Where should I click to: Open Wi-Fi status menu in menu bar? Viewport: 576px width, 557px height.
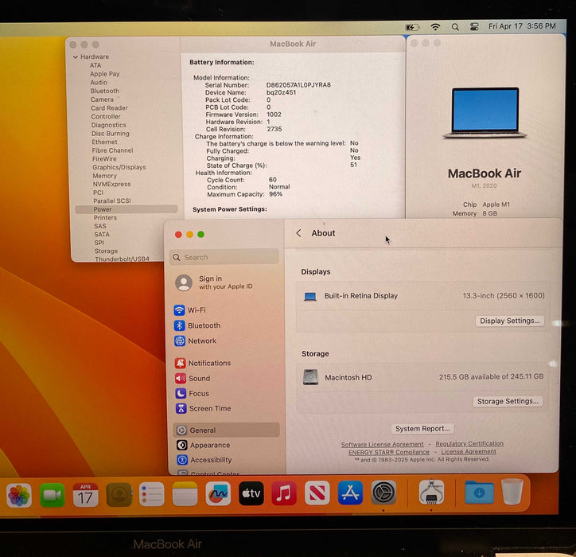tap(435, 27)
